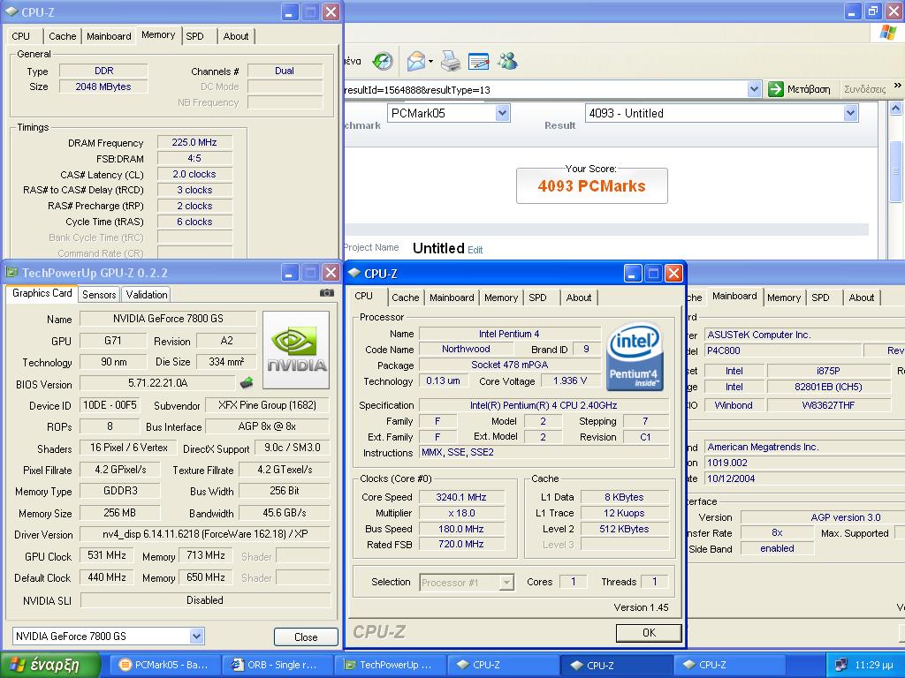Viewport: 905px width, 678px height.
Task: Click the NVIDIA SLI Disabled field
Action: point(205,600)
